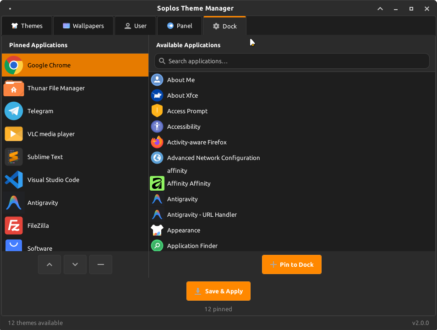The width and height of the screenshot is (437, 330).
Task: Remove pinned app with the minus button
Action: click(x=101, y=264)
